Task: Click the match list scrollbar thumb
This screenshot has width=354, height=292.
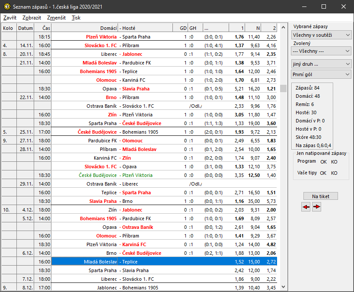Action: pyautogui.click(x=284, y=88)
